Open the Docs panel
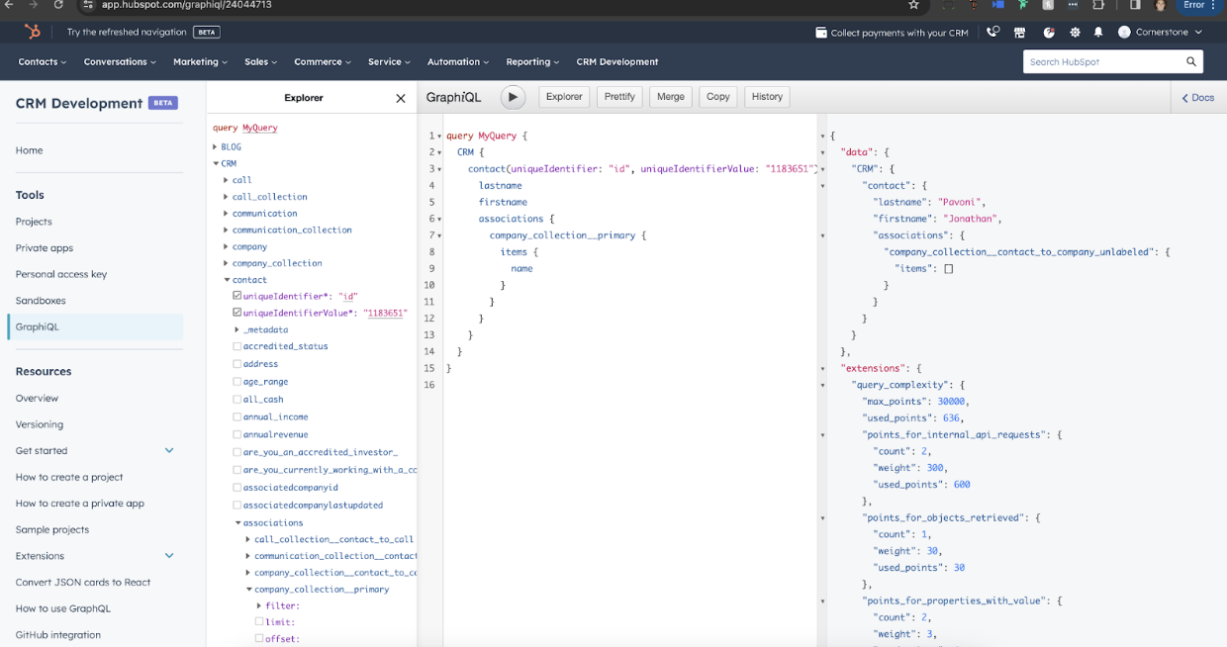This screenshot has width=1227, height=647. 1198,97
